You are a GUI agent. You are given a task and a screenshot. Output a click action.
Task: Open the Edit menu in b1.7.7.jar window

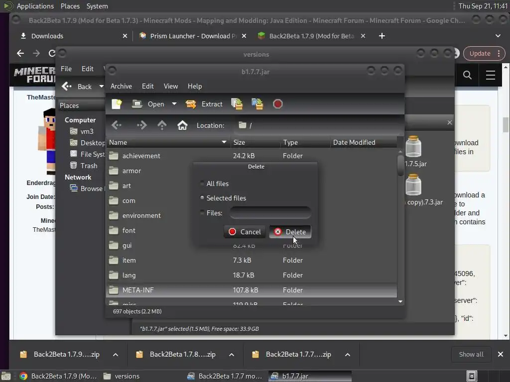pos(147,86)
